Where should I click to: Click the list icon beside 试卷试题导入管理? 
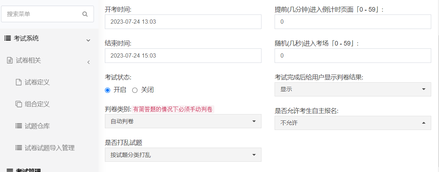coord(19,148)
